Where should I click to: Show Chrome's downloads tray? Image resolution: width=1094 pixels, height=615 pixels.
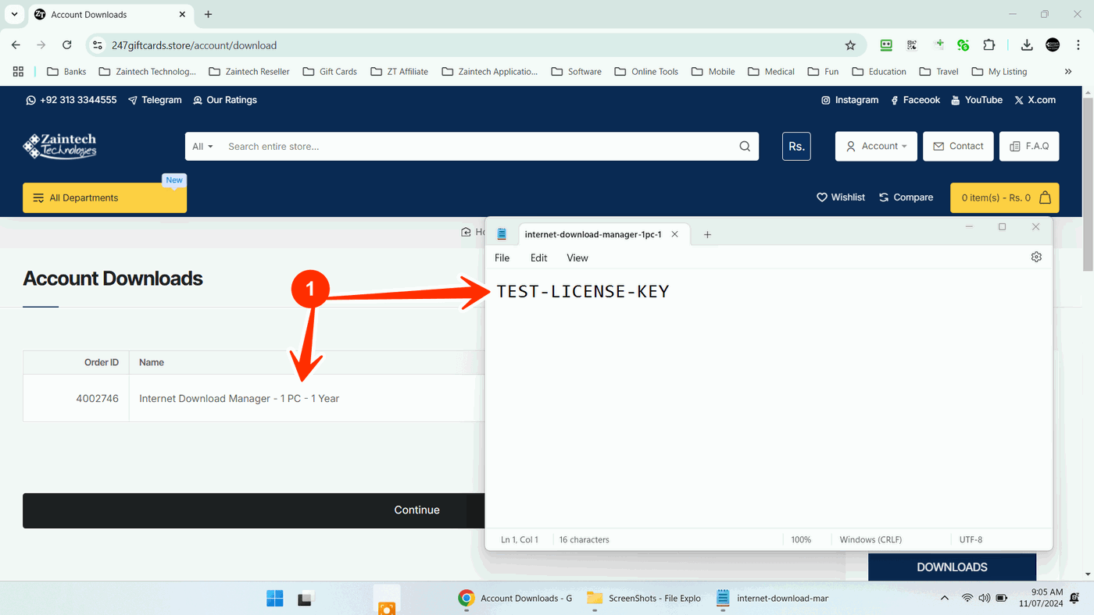coord(1027,45)
